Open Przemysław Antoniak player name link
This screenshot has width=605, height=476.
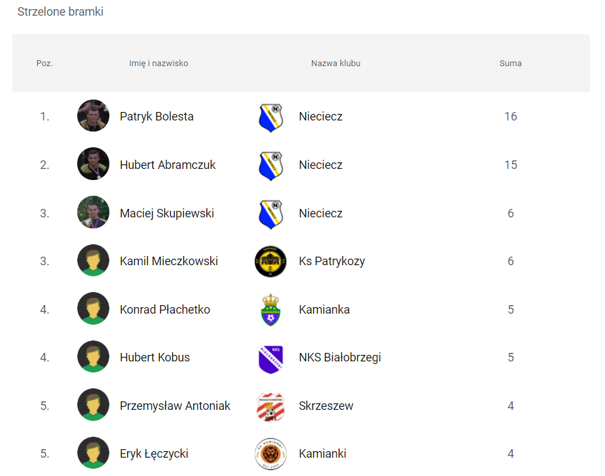tap(175, 406)
